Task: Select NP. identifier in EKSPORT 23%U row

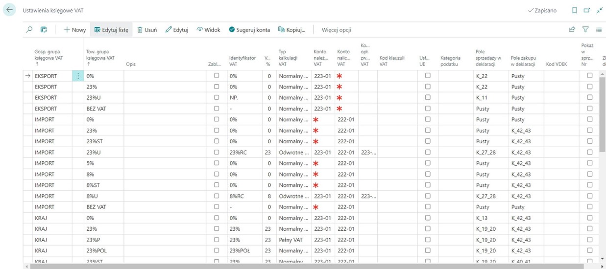Action: (244, 97)
